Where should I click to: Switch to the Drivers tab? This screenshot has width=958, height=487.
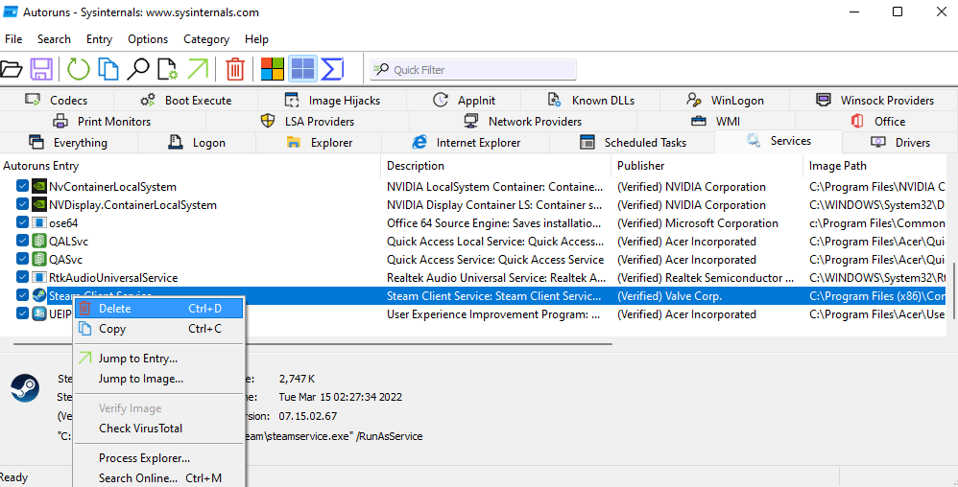point(900,143)
